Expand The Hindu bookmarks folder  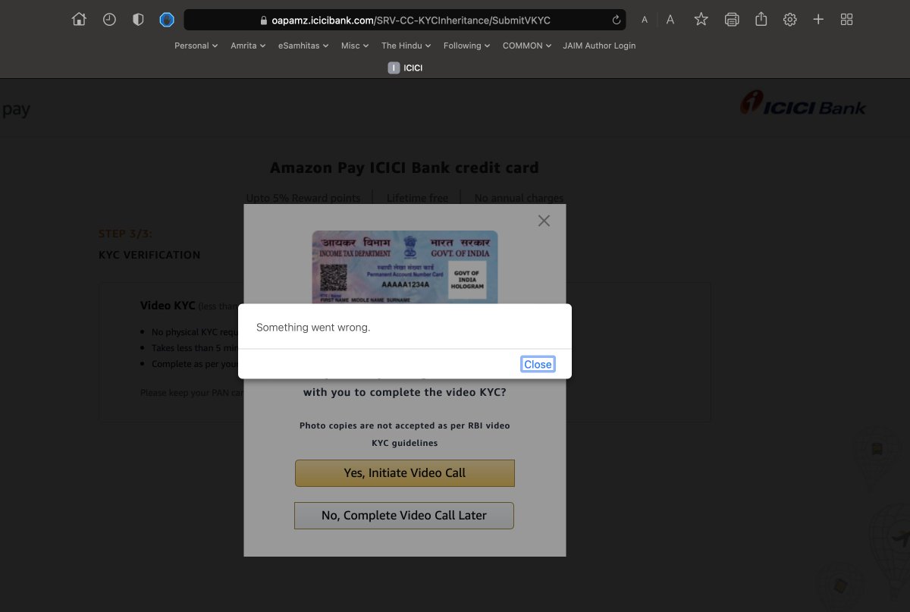[x=406, y=46]
